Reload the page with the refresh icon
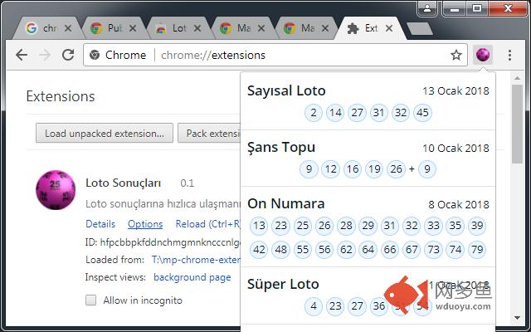The image size is (531, 332). point(68,55)
